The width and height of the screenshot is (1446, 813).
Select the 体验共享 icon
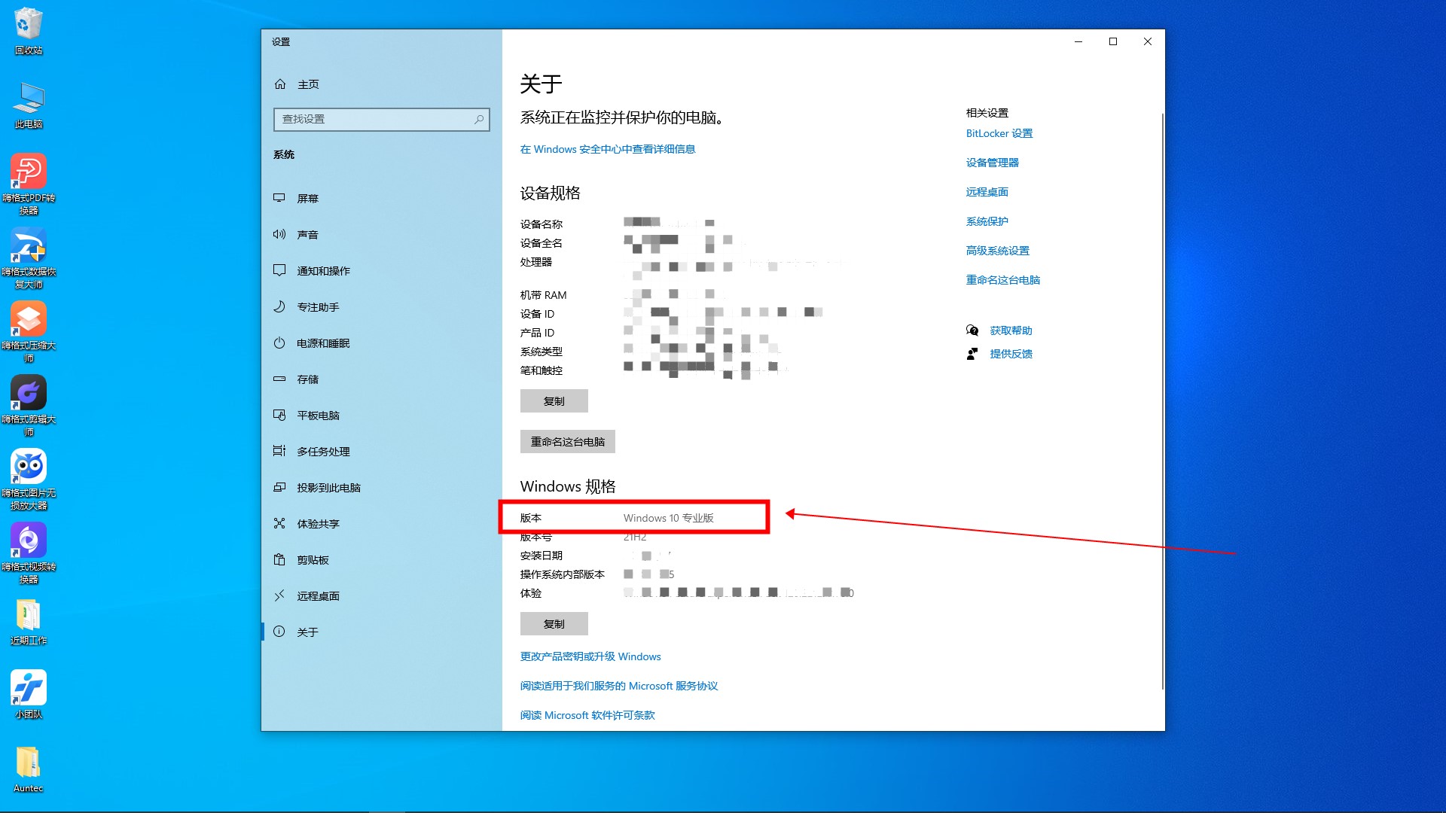coord(279,523)
